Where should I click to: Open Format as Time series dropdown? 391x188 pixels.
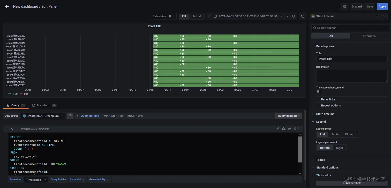[36, 180]
